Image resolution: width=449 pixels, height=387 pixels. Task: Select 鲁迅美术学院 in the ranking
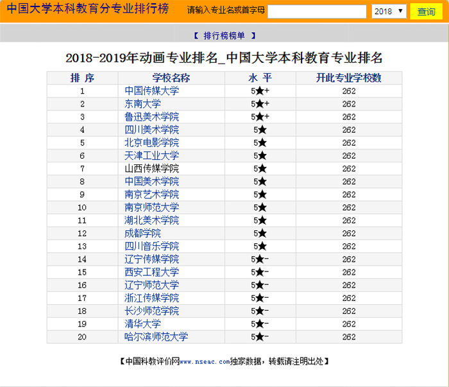pyautogui.click(x=151, y=117)
